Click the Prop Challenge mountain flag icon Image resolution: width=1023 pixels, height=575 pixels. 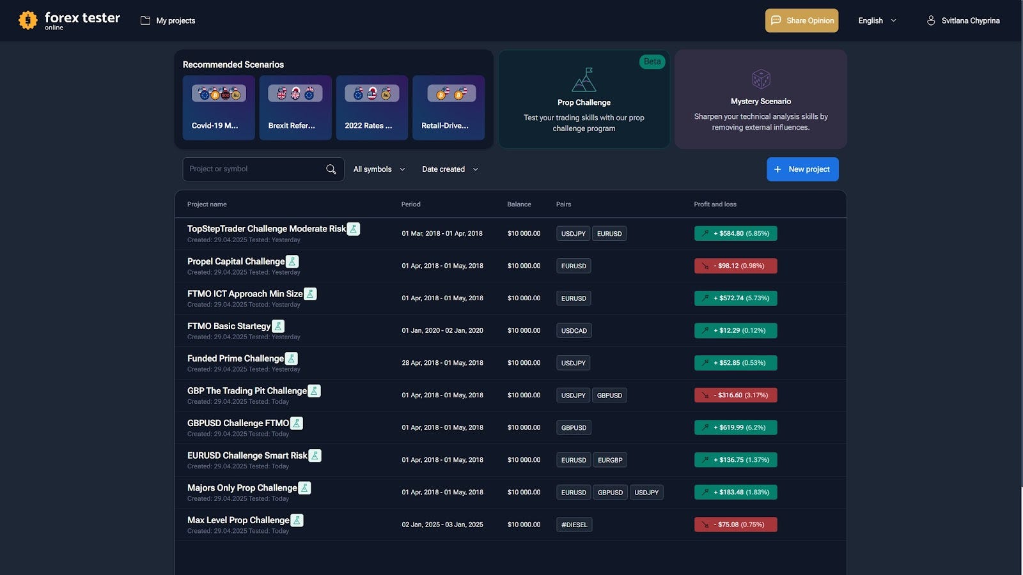[x=584, y=80]
